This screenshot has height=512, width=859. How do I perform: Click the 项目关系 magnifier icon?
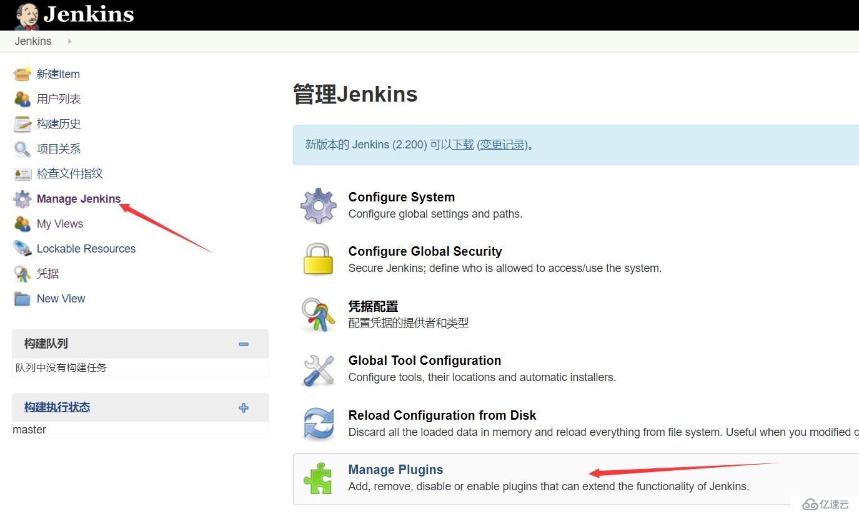pos(22,149)
